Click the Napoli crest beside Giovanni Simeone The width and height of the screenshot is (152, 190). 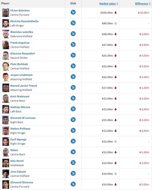pyautogui.click(x=73, y=184)
